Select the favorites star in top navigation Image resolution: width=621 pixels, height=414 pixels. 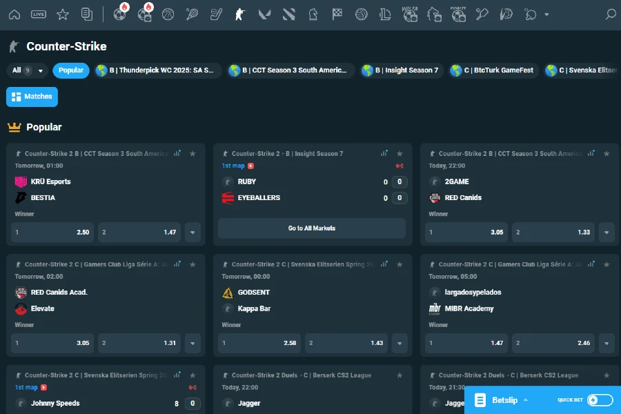click(63, 14)
